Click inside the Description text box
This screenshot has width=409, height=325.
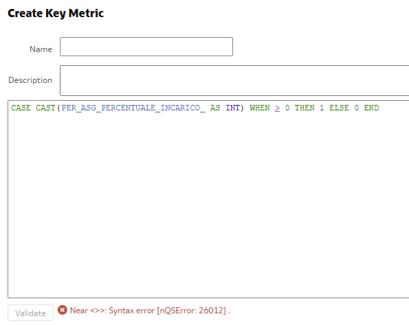pos(234,80)
